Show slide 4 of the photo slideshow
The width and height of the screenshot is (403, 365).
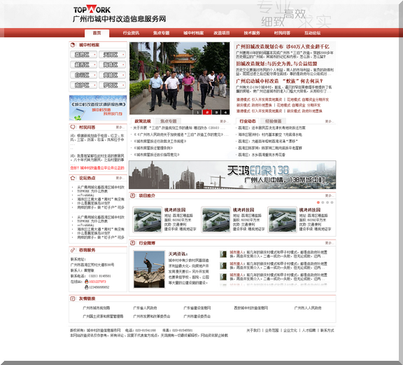[225, 112]
